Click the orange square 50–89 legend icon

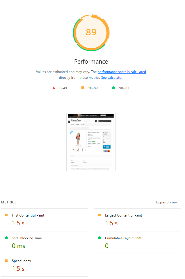83,88
